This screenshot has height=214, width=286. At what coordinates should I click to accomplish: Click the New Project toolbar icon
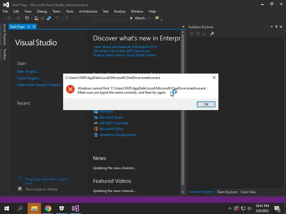pyautogui.click(x=27, y=18)
